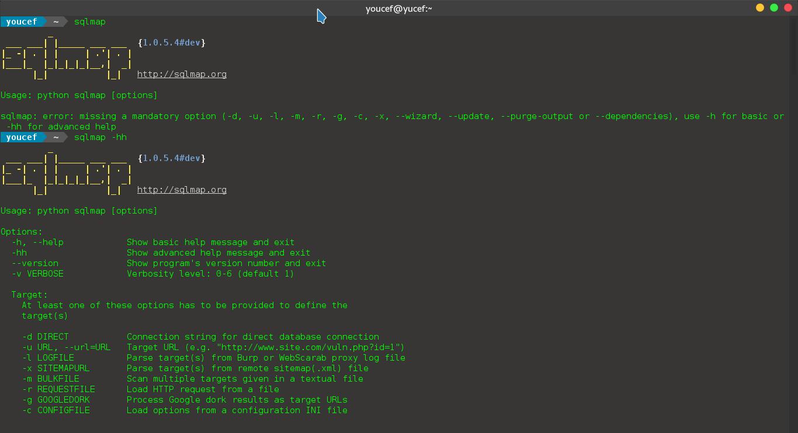Viewport: 798px width, 433px height.
Task: Click 'Scan multiple targets given in a textual file'
Action: [x=245, y=379]
